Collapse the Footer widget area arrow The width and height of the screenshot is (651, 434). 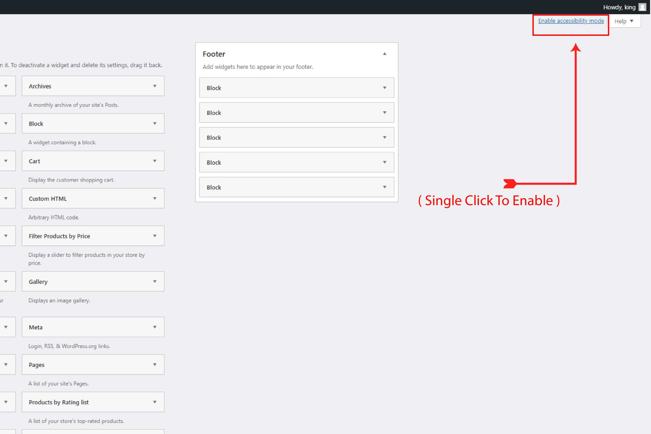point(384,54)
